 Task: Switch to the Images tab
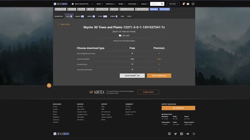tap(79, 16)
